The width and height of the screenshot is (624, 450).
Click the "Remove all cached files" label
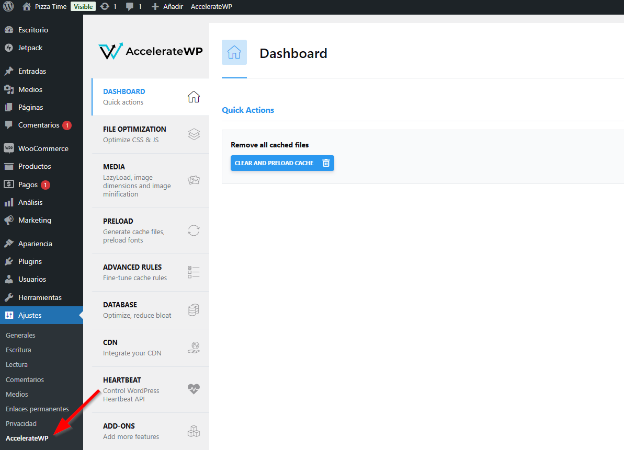tap(270, 145)
